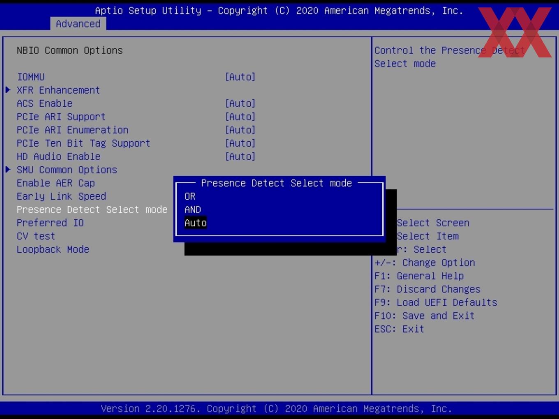
Task: Open the SMU Common Options entry
Action: point(67,170)
